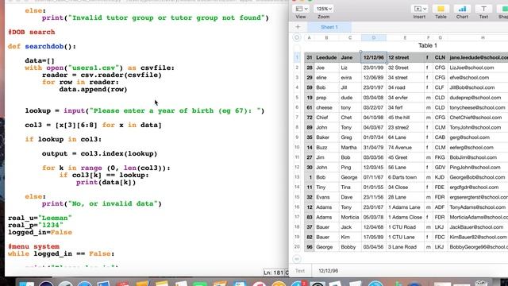Click cell containing 6 Darts town
Screen dimensions: 508x286
point(405,177)
